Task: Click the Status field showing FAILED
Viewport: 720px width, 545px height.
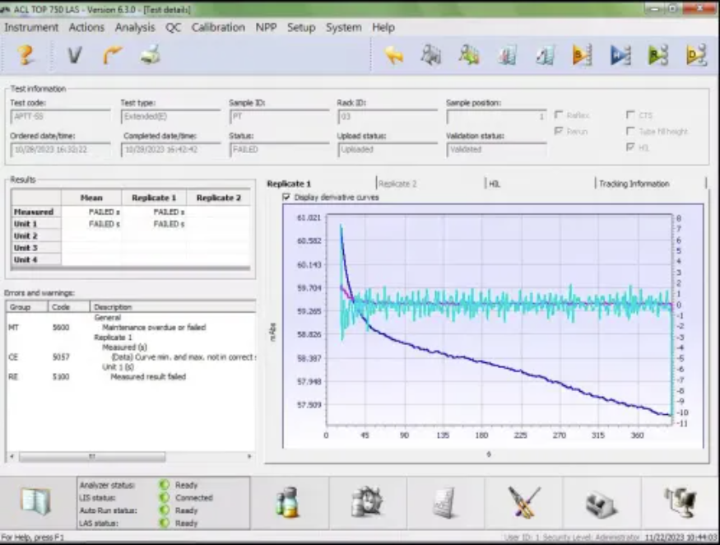Action: (279, 150)
